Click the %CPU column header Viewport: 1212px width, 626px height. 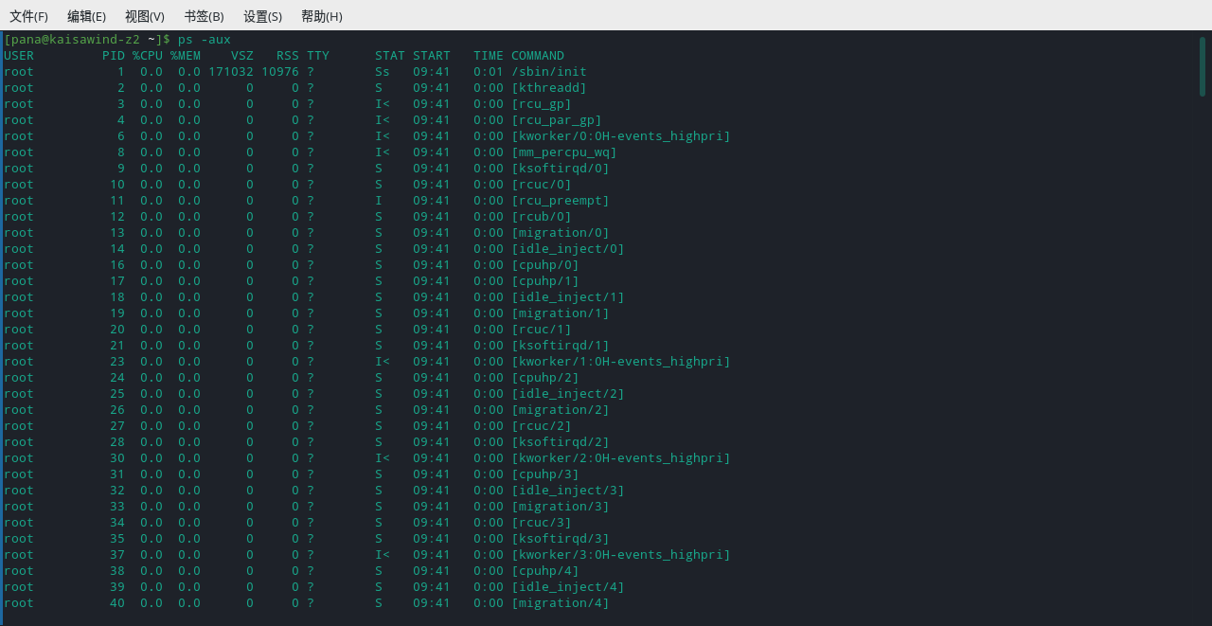coord(148,55)
